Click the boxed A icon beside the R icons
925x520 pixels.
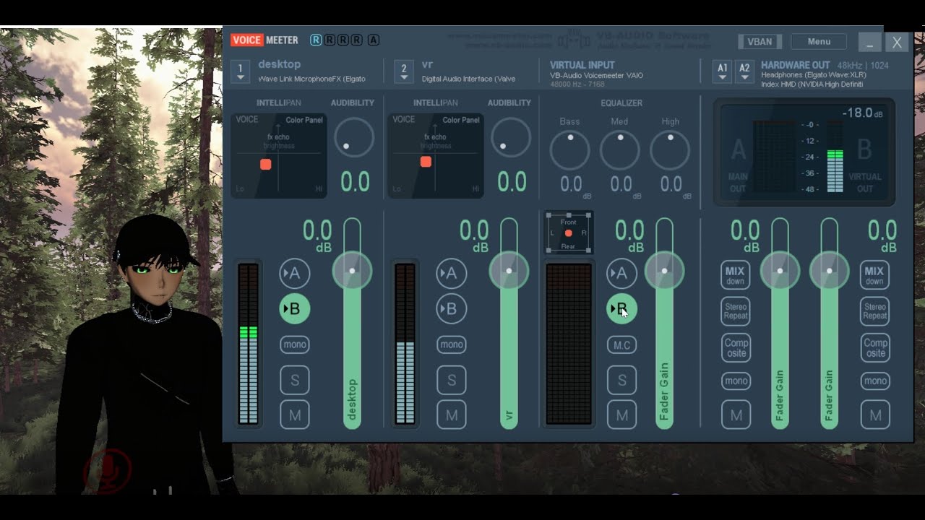[373, 40]
